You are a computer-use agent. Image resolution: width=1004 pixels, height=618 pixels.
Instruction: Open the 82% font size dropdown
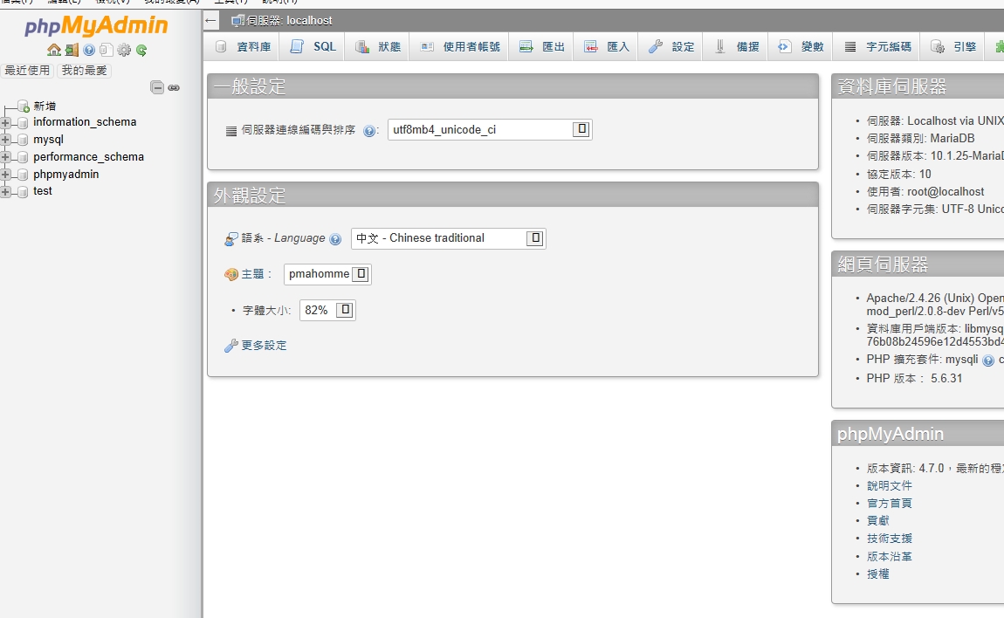pyautogui.click(x=327, y=310)
